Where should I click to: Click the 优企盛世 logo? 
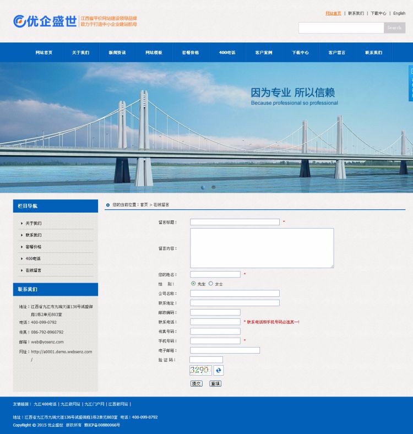[45, 21]
